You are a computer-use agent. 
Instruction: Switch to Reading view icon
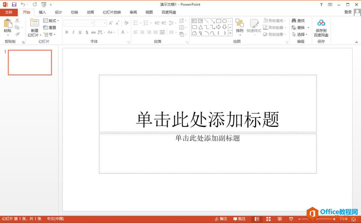coord(279,219)
